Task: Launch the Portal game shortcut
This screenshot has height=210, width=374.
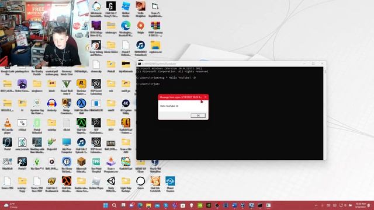Action: pos(8,144)
